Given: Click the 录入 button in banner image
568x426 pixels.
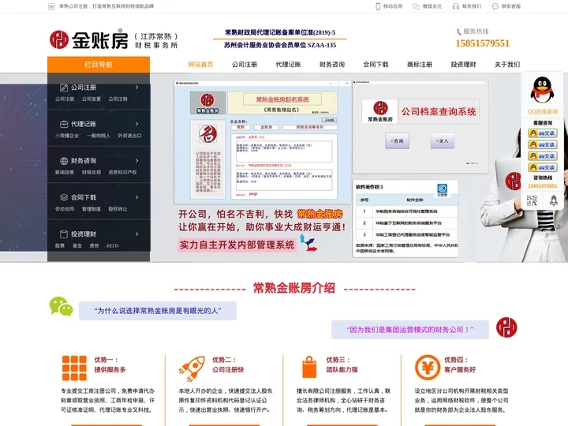Looking at the screenshot, I should pyautogui.click(x=443, y=141).
